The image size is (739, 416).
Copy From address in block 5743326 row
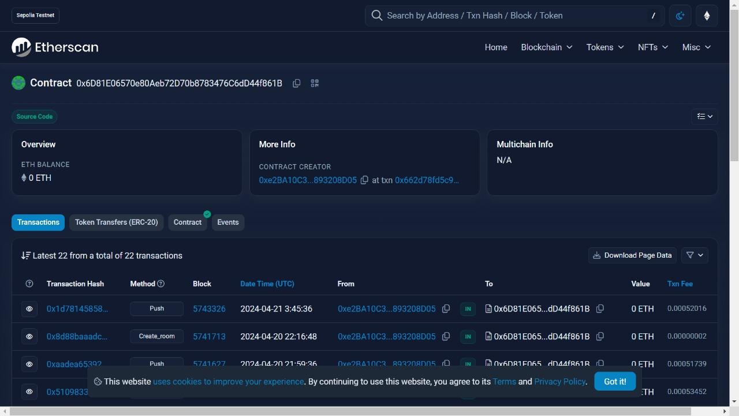tap(446, 309)
